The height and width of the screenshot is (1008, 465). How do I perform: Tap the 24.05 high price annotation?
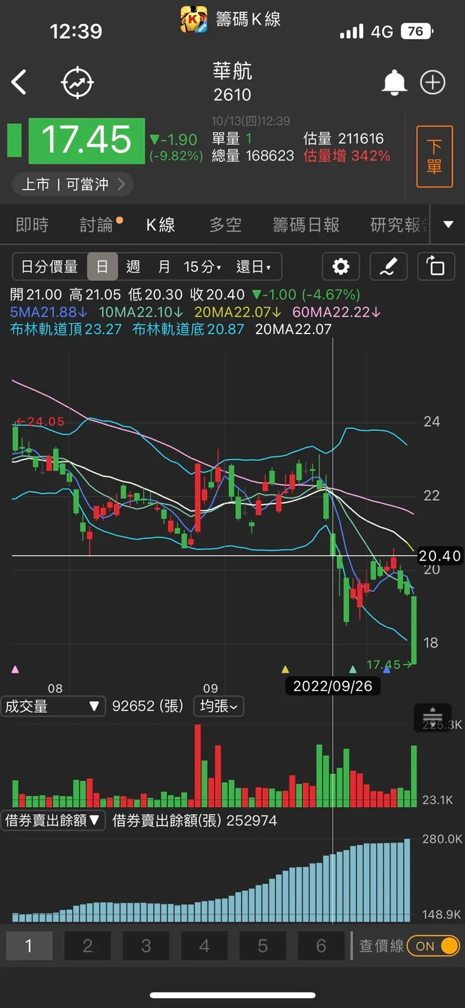[40, 422]
